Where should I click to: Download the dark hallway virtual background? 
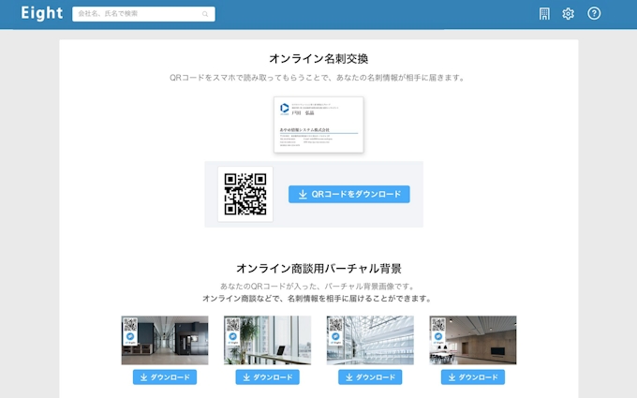[x=164, y=377]
